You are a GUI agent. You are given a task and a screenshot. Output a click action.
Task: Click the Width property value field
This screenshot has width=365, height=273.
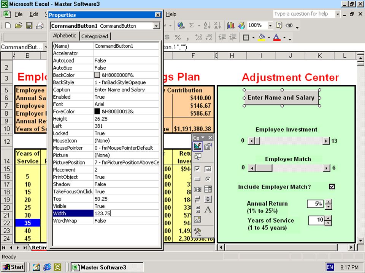[126, 213]
